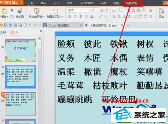Switch to the 大纲 outline view
The width and height of the screenshot is (168, 124).
coord(3,32)
